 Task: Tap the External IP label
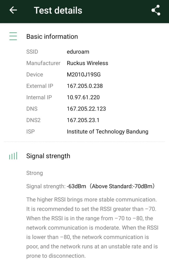click(x=40, y=86)
